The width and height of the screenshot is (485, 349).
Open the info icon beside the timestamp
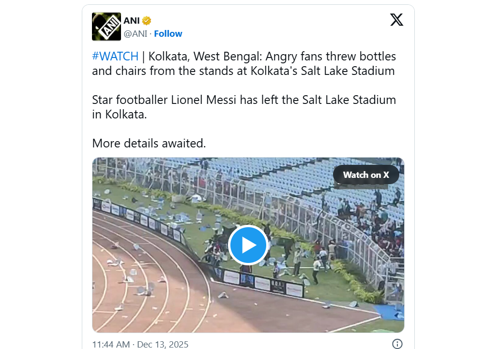(x=397, y=344)
